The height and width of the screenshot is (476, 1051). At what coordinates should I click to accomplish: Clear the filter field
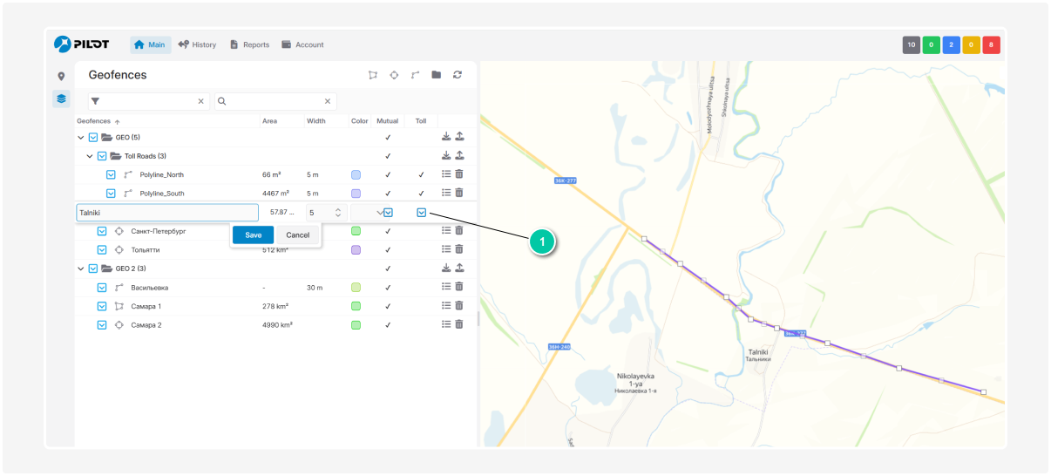pos(201,101)
